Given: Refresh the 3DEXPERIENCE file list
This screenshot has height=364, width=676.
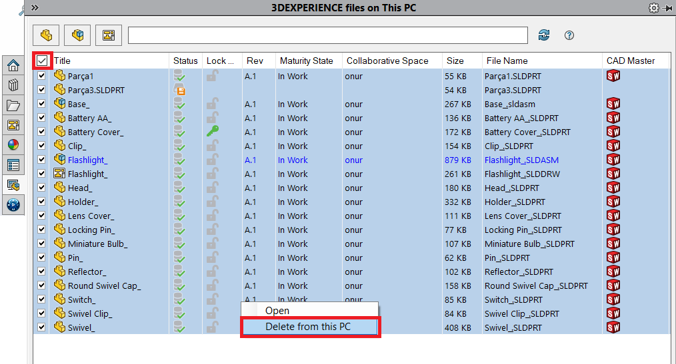Looking at the screenshot, I should (x=544, y=35).
